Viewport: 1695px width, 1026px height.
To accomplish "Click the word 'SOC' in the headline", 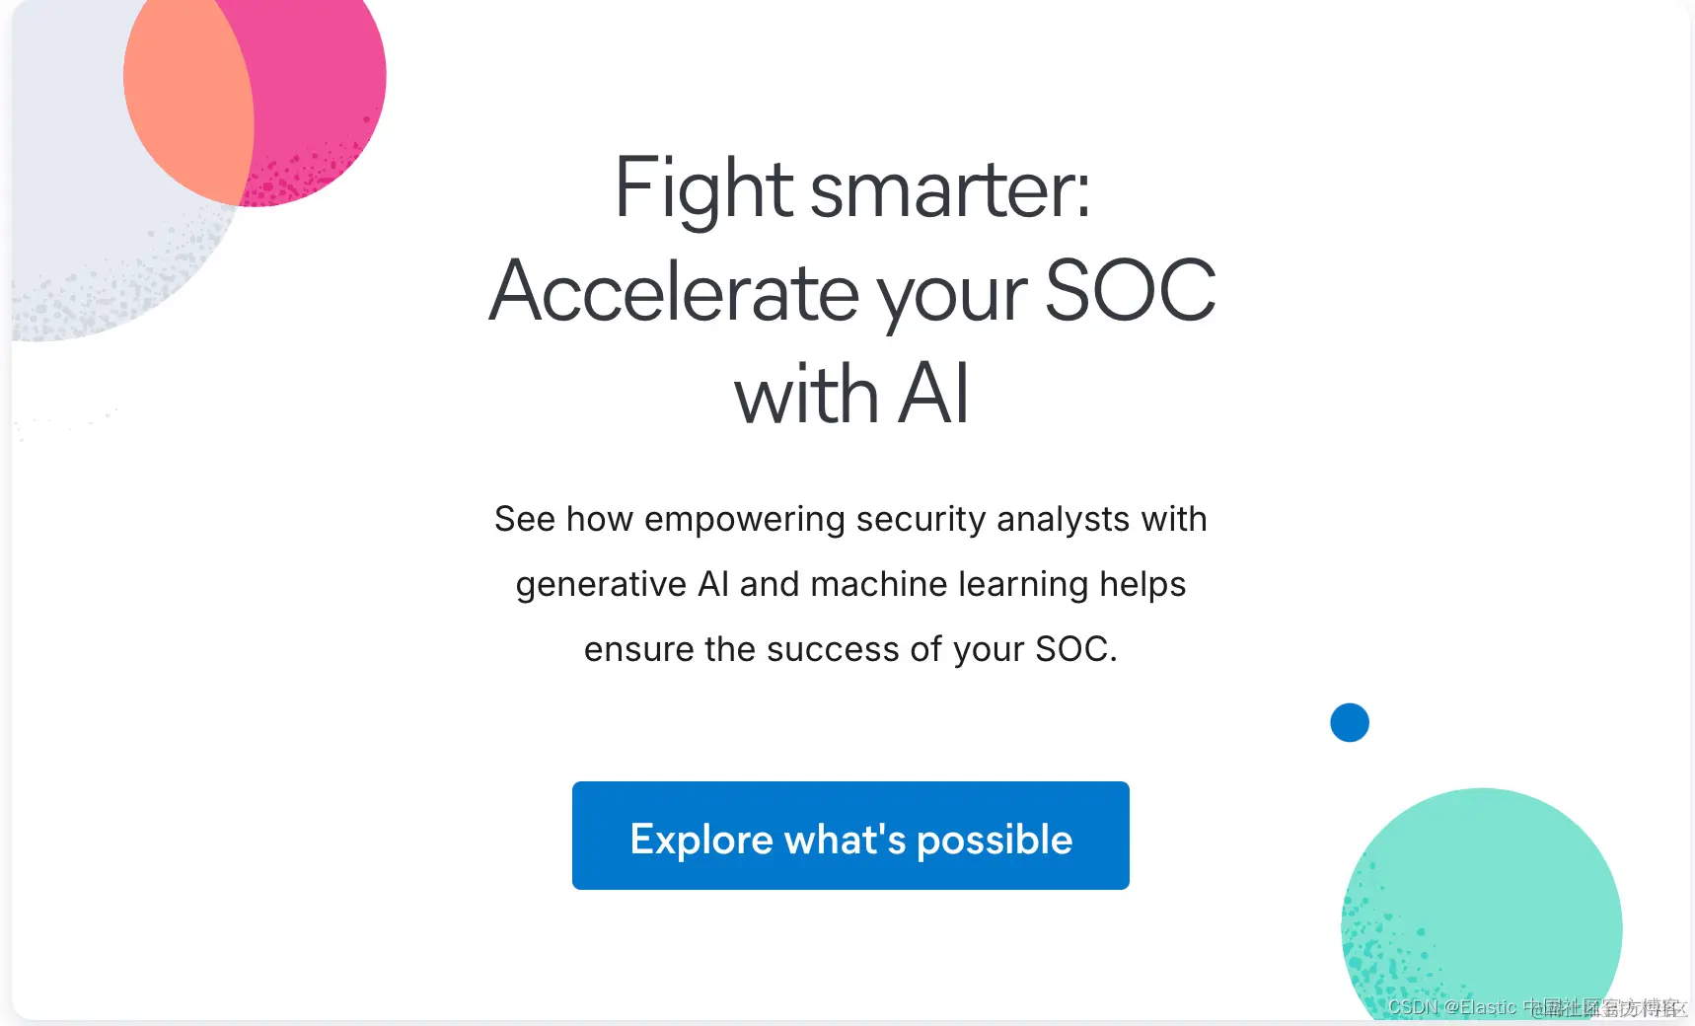I will [x=1131, y=290].
